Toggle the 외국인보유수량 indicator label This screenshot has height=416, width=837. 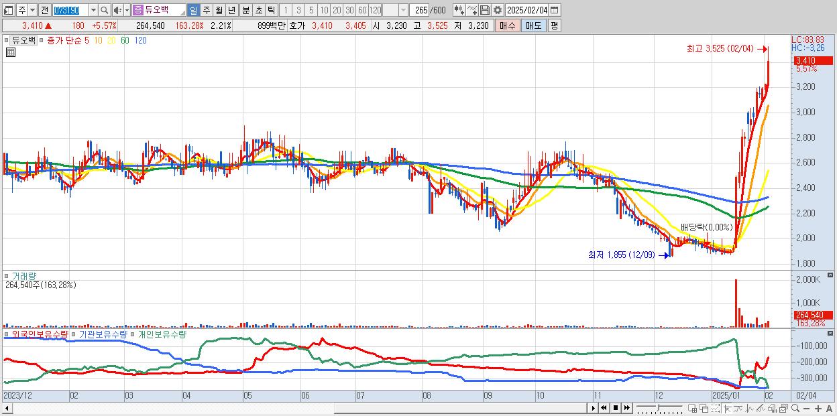(40, 334)
